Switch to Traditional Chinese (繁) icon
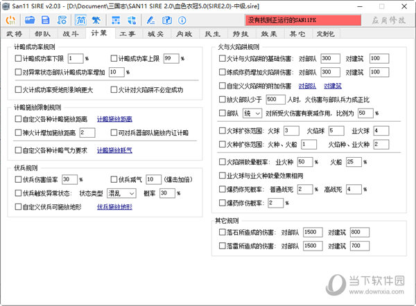 (96, 20)
